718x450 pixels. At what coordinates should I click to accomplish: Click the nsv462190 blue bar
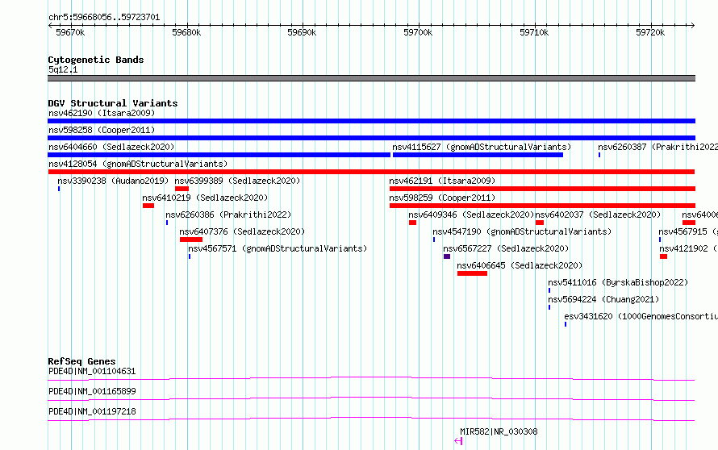coord(371,121)
